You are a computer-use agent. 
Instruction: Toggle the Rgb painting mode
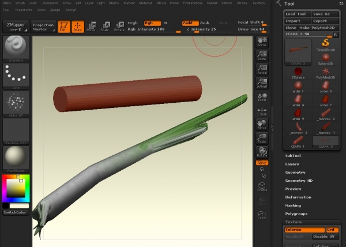click(x=152, y=23)
